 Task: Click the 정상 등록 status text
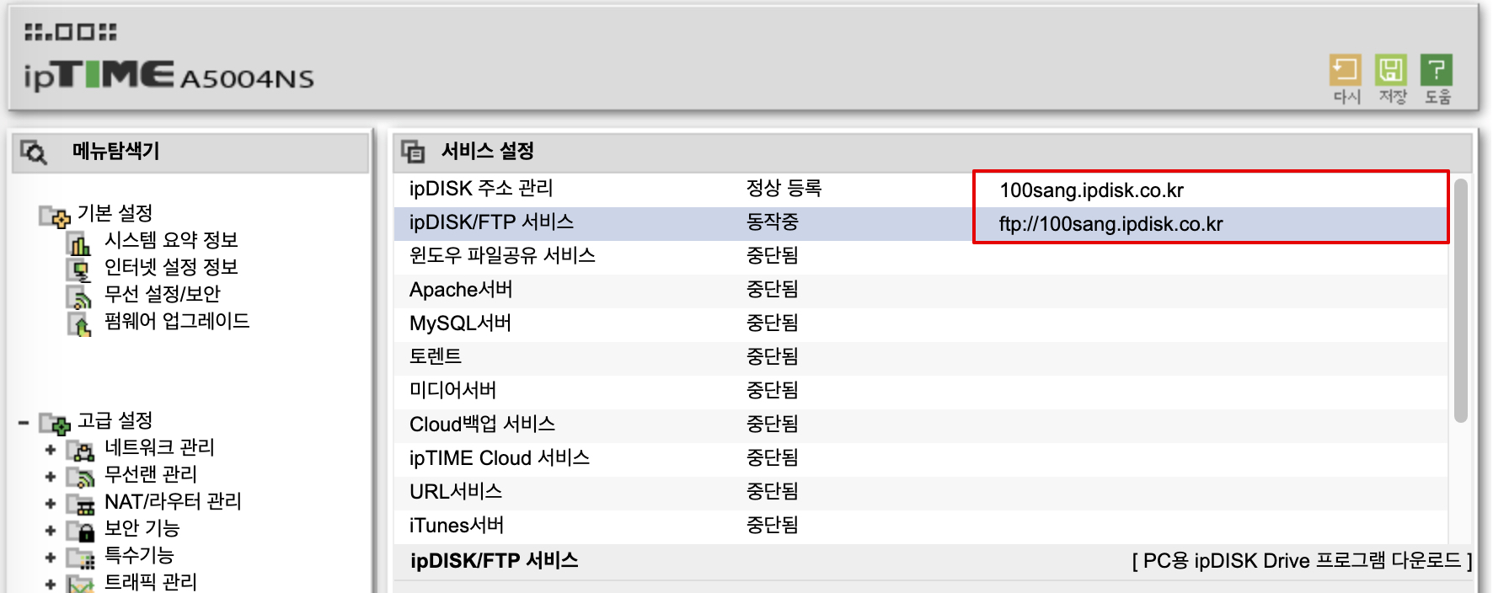tap(784, 189)
